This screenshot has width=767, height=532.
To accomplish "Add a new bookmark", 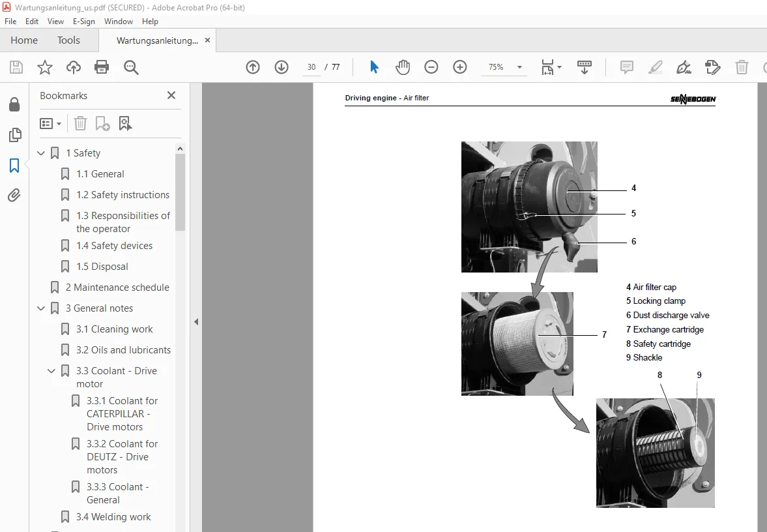I will point(102,123).
